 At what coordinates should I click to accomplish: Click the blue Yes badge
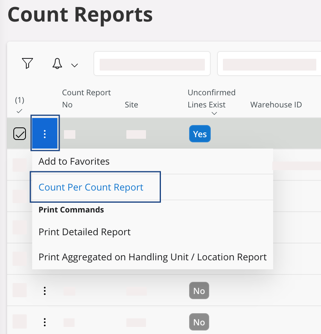pos(200,134)
